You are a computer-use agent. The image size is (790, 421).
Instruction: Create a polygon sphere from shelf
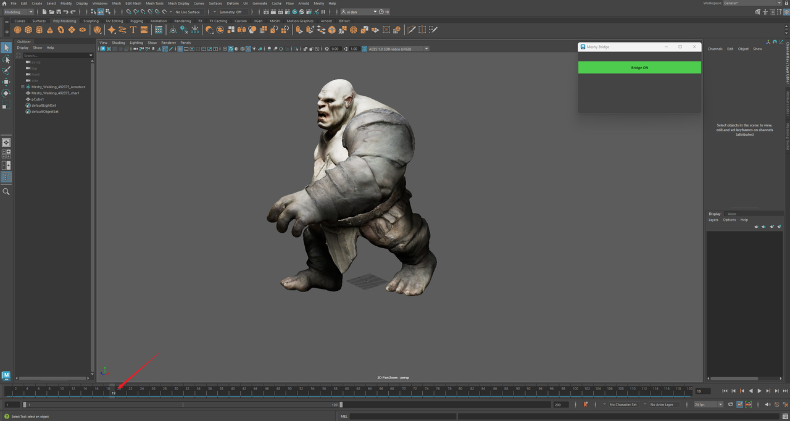click(x=18, y=30)
